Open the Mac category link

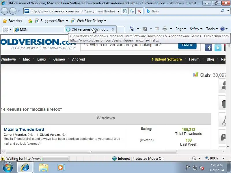[27, 59]
